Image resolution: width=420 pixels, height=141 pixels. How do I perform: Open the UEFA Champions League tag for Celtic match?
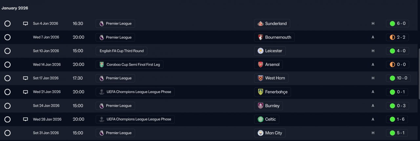(135, 119)
